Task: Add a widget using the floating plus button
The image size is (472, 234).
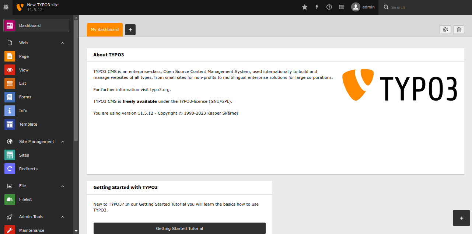Action: point(461,218)
